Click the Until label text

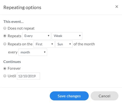click(12, 76)
